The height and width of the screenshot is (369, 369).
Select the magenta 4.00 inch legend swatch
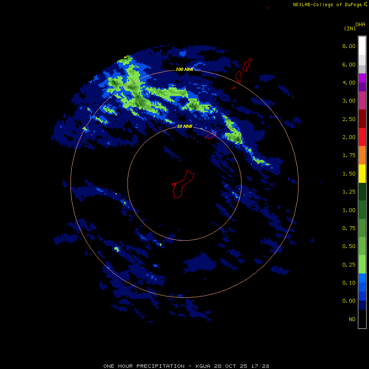362,78
